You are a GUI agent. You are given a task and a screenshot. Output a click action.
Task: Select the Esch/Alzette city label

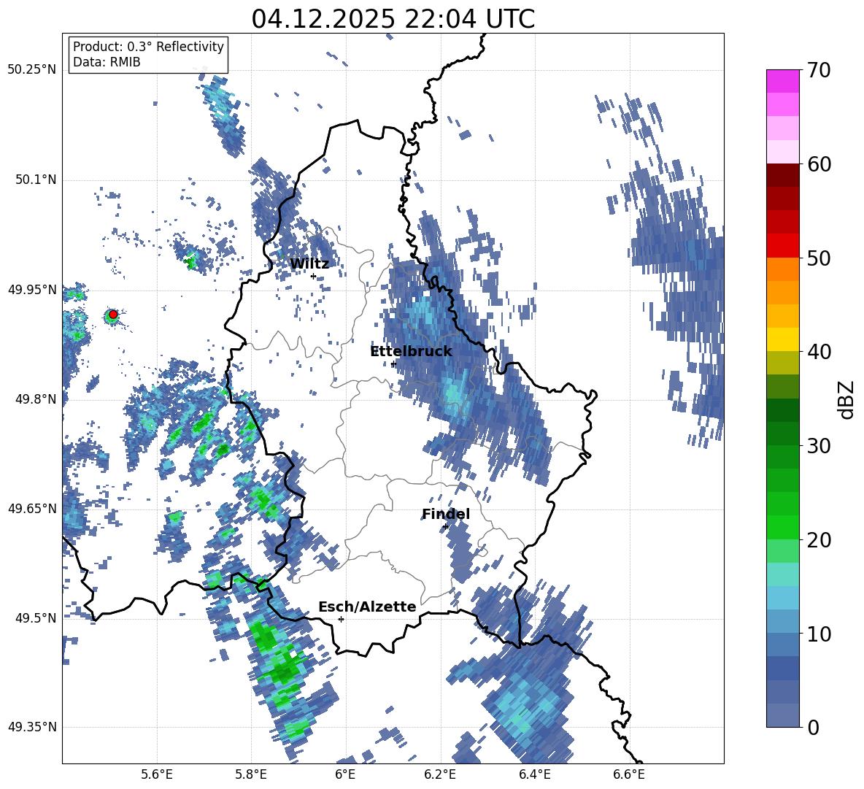click(367, 607)
